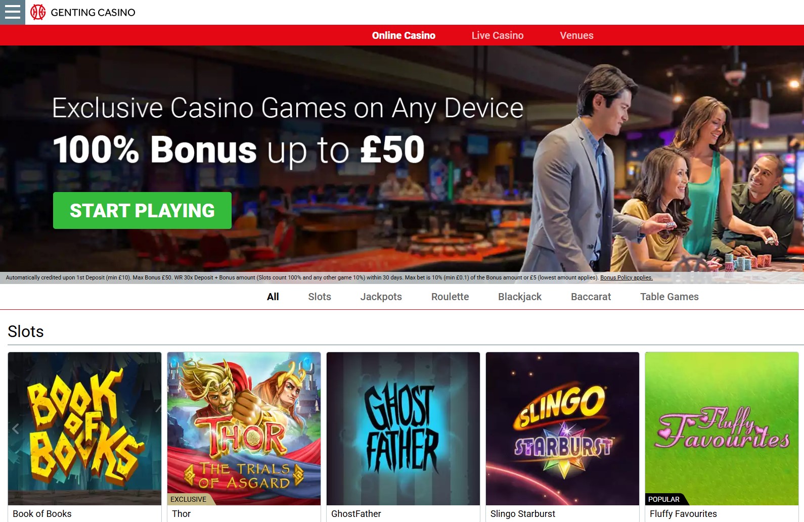The width and height of the screenshot is (804, 522).
Task: Select the Table Games category
Action: click(x=669, y=297)
